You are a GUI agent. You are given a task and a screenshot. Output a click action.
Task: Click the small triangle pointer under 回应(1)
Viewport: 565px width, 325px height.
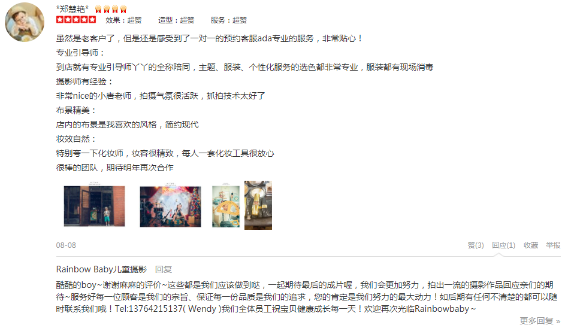[498, 254]
